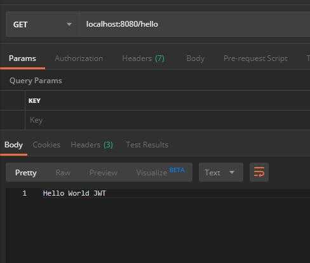Image resolution: width=310 pixels, height=263 pixels.
Task: Click the empty Key query param field
Action: click(167, 120)
